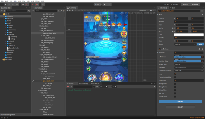
Task: Open the first menu bar item (文件)
Action: pyautogui.click(x=2, y=1)
